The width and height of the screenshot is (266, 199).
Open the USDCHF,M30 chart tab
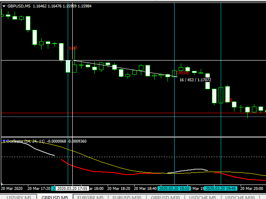click(240, 197)
